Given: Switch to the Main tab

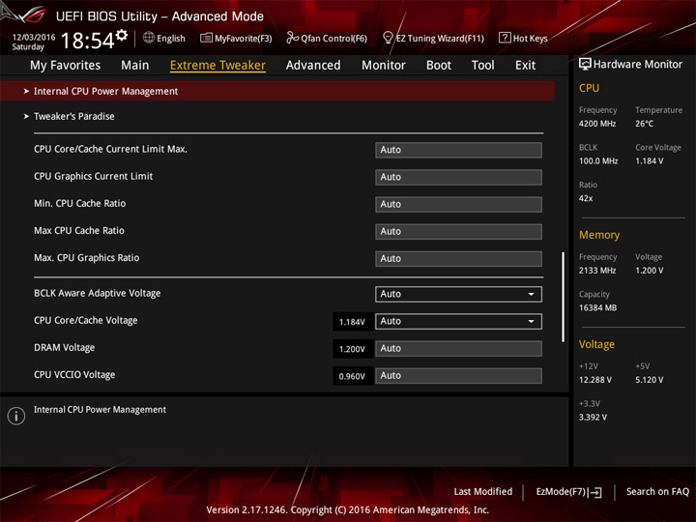Looking at the screenshot, I should [x=135, y=66].
